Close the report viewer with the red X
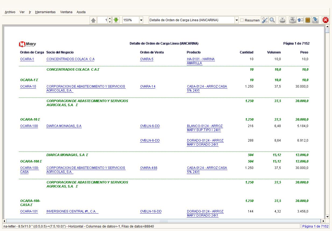The image size is (332, 231). point(326,20)
